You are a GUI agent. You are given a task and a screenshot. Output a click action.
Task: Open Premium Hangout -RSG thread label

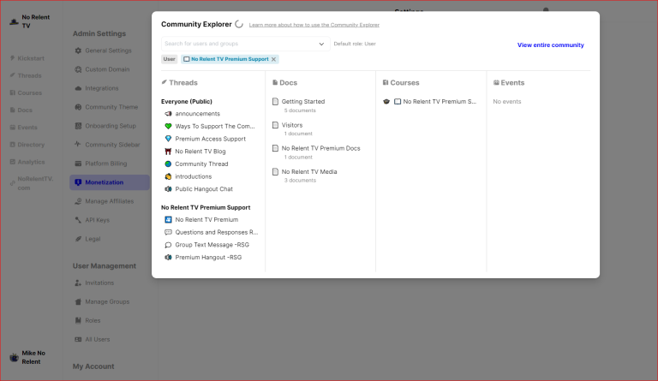(x=208, y=258)
